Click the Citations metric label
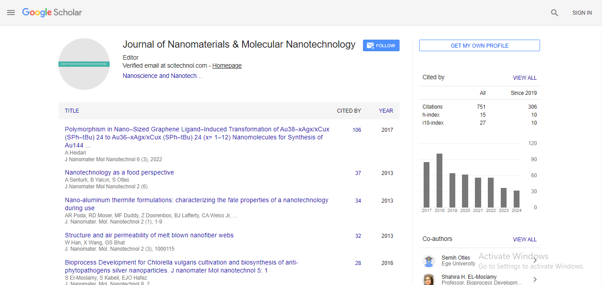Screen dimensions: 602x285 (x=433, y=107)
